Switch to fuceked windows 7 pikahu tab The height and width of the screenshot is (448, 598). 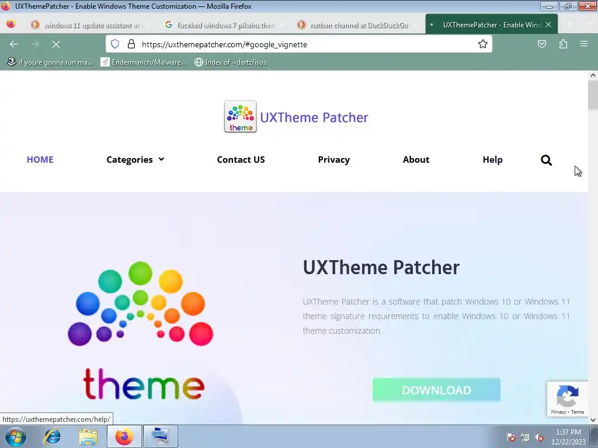pyautogui.click(x=225, y=24)
